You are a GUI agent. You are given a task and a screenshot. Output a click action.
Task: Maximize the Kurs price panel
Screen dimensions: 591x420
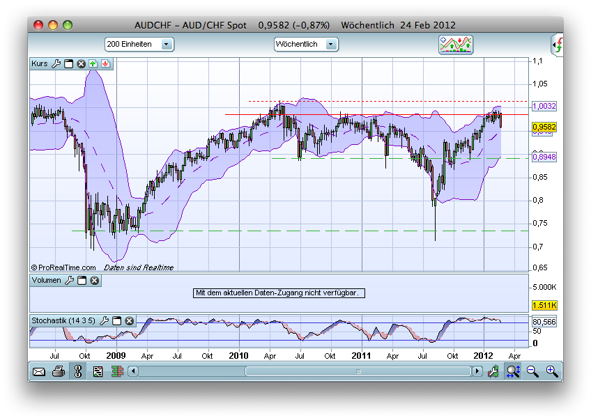coord(68,63)
